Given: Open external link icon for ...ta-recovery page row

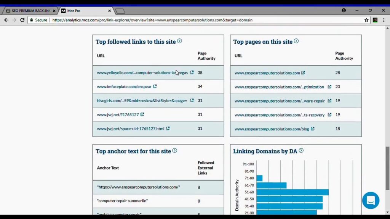Looking at the screenshot, I should click(x=329, y=114).
